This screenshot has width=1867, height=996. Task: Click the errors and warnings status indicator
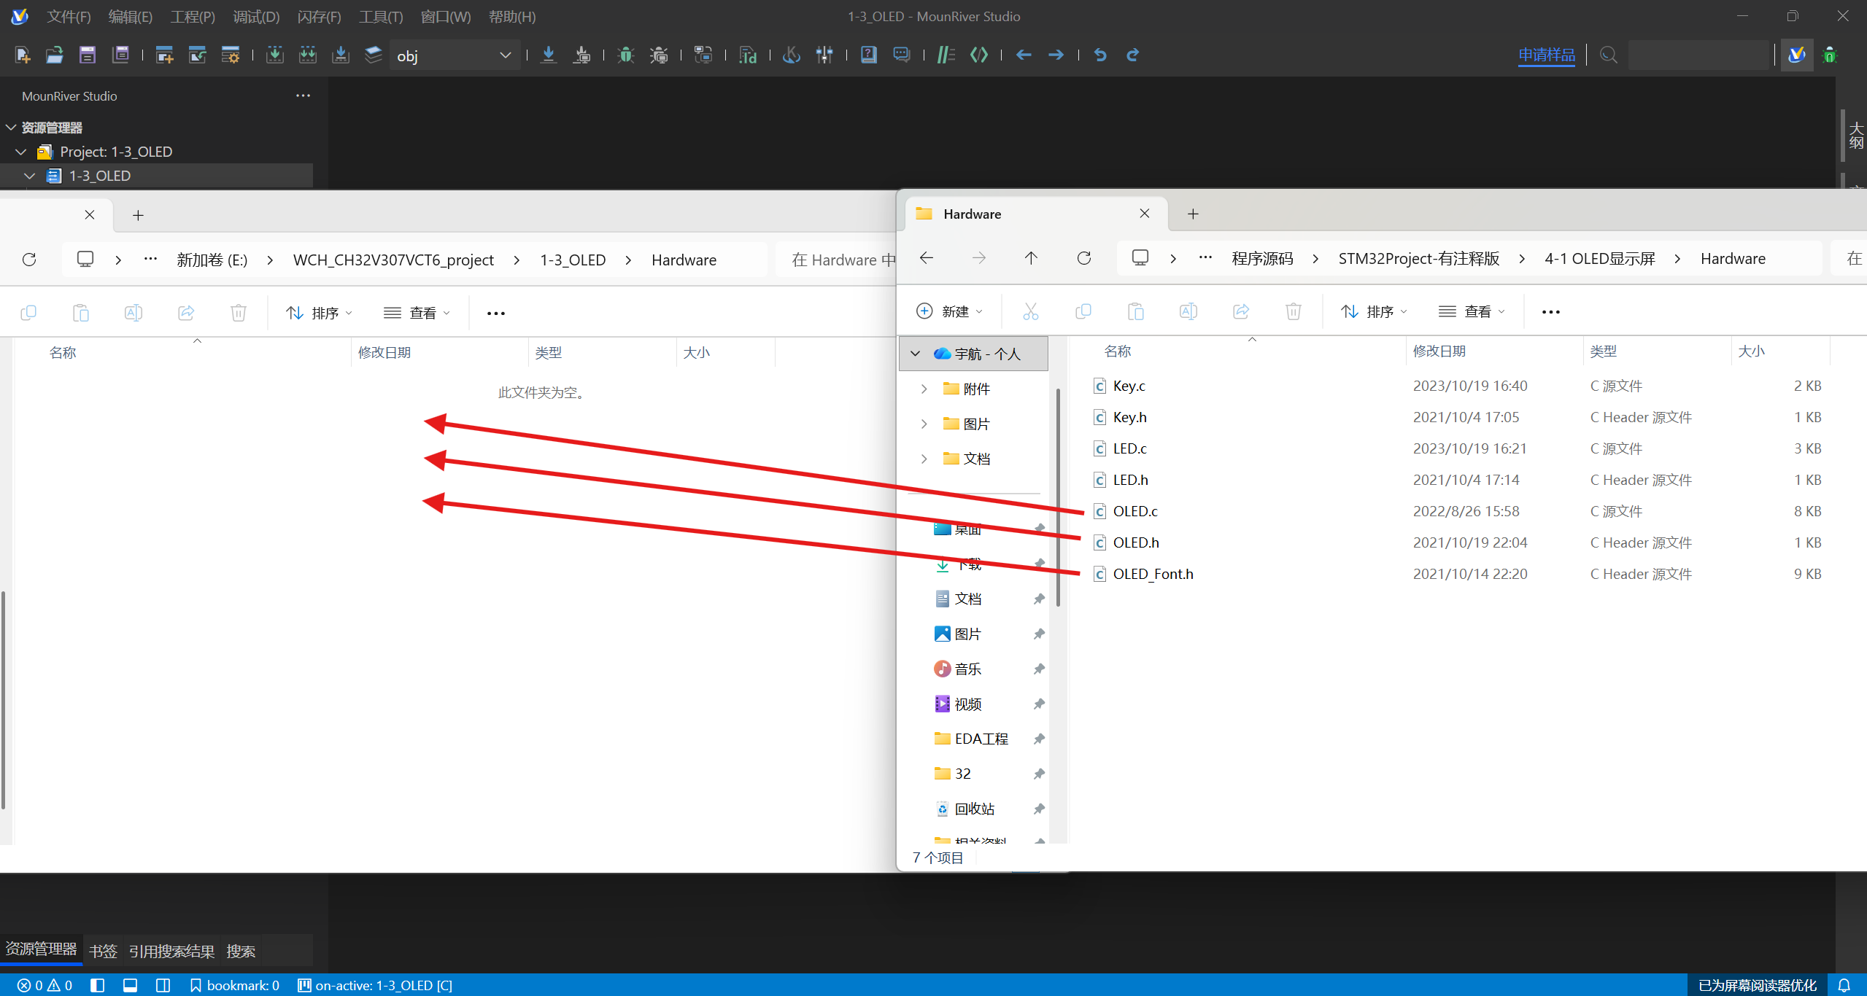[x=45, y=985]
